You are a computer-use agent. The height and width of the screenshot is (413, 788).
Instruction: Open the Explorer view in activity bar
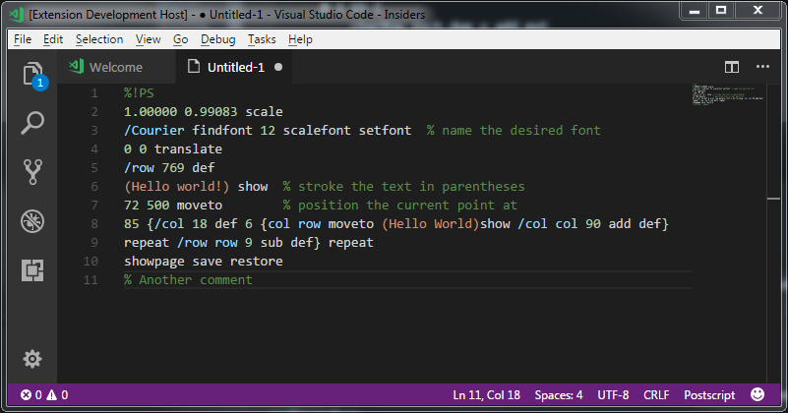click(x=33, y=76)
